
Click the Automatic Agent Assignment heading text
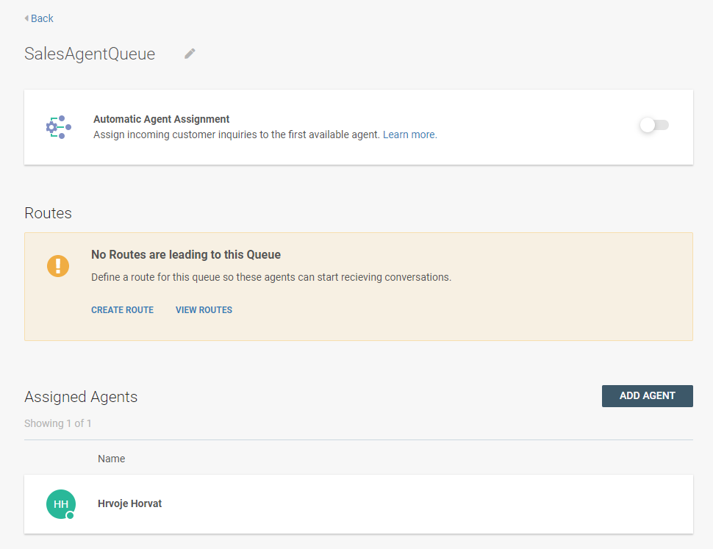tap(161, 119)
